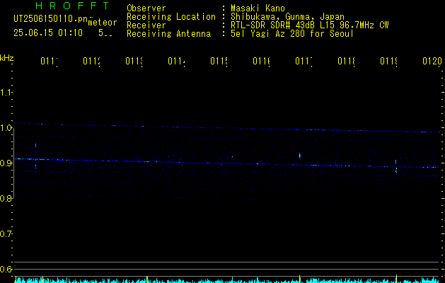This screenshot has height=283, width=445.
Task: Click the 1.0 kHz axis label
Action: click(6, 128)
